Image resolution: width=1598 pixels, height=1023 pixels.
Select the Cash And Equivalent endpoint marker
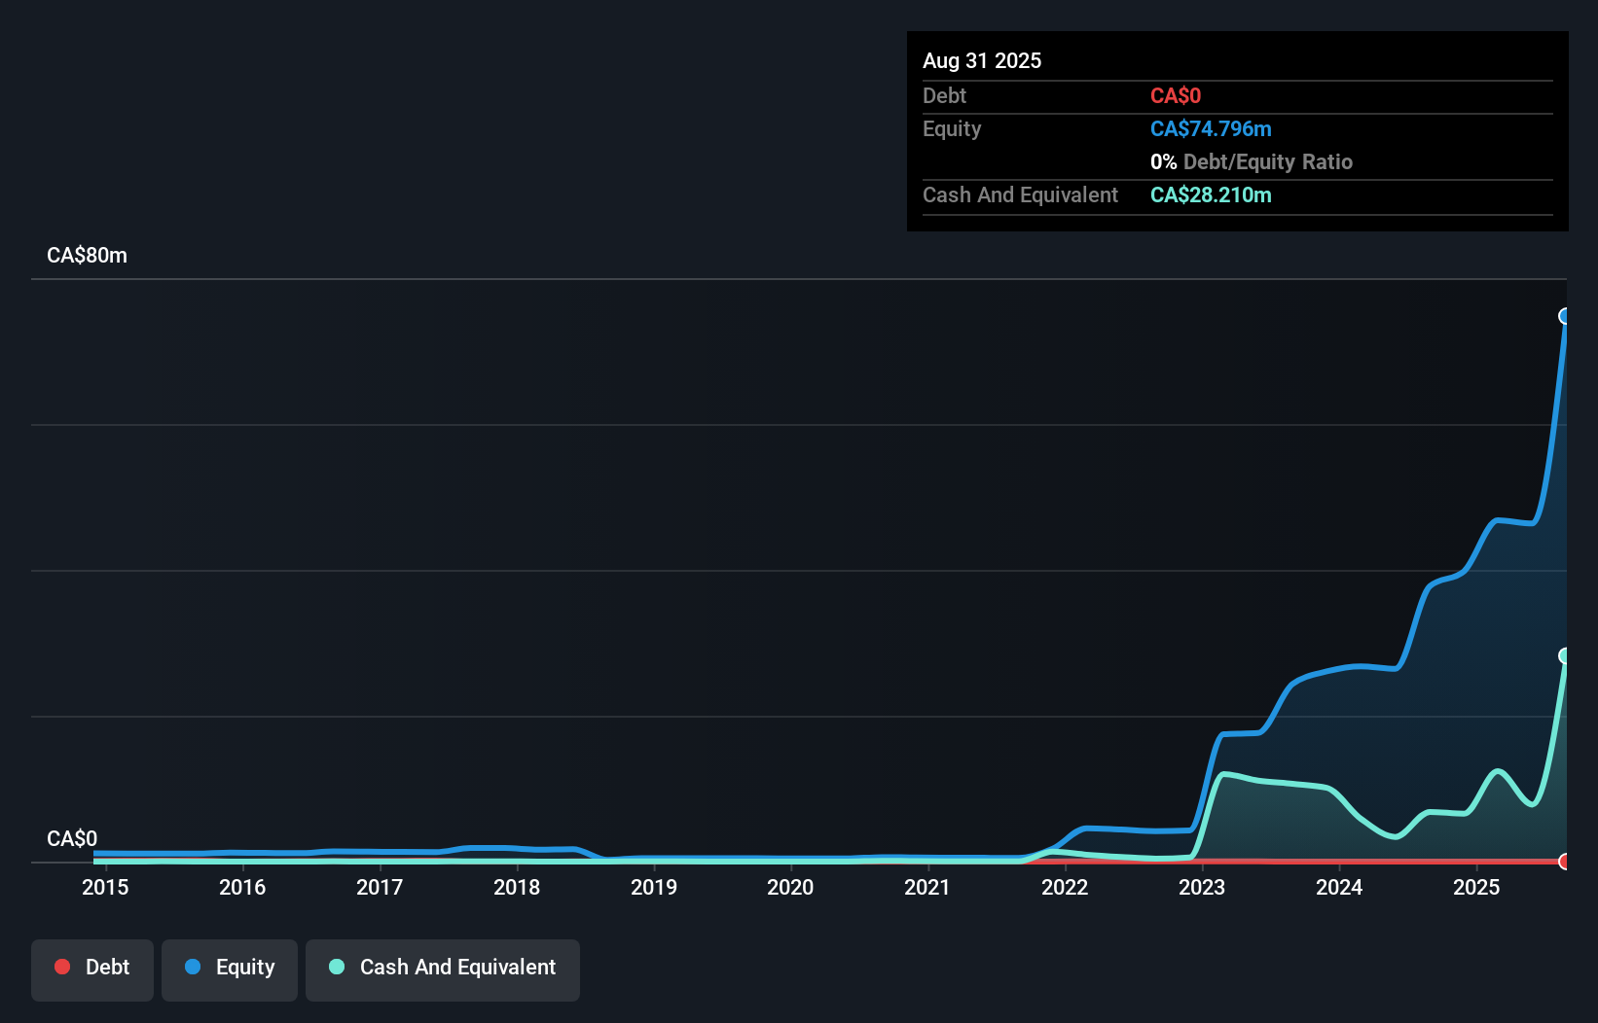pyautogui.click(x=1565, y=657)
